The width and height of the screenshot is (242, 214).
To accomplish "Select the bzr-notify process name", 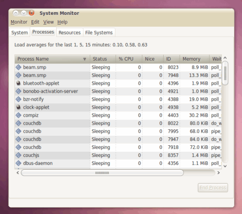I will (34, 99).
